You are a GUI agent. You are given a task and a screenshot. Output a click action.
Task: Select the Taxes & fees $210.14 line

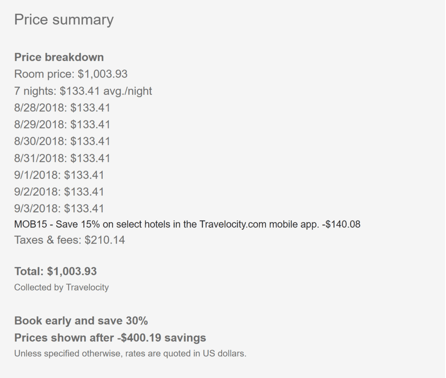[70, 240]
